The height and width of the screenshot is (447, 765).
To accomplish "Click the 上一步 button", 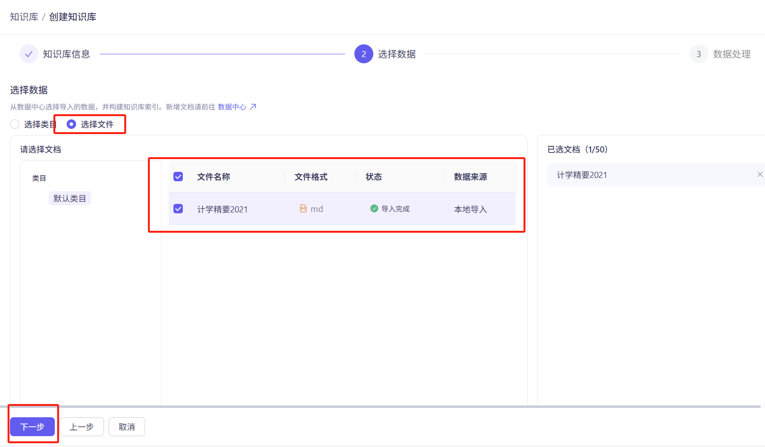I will (x=81, y=426).
